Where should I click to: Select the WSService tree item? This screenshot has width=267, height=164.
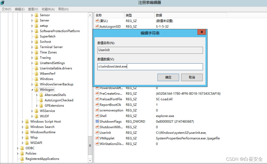click(x=47, y=111)
